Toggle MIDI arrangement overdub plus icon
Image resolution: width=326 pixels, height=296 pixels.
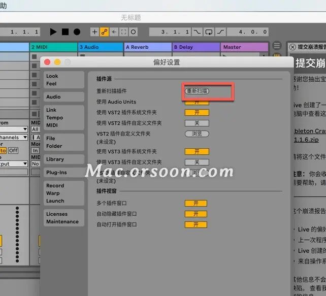pos(94,32)
